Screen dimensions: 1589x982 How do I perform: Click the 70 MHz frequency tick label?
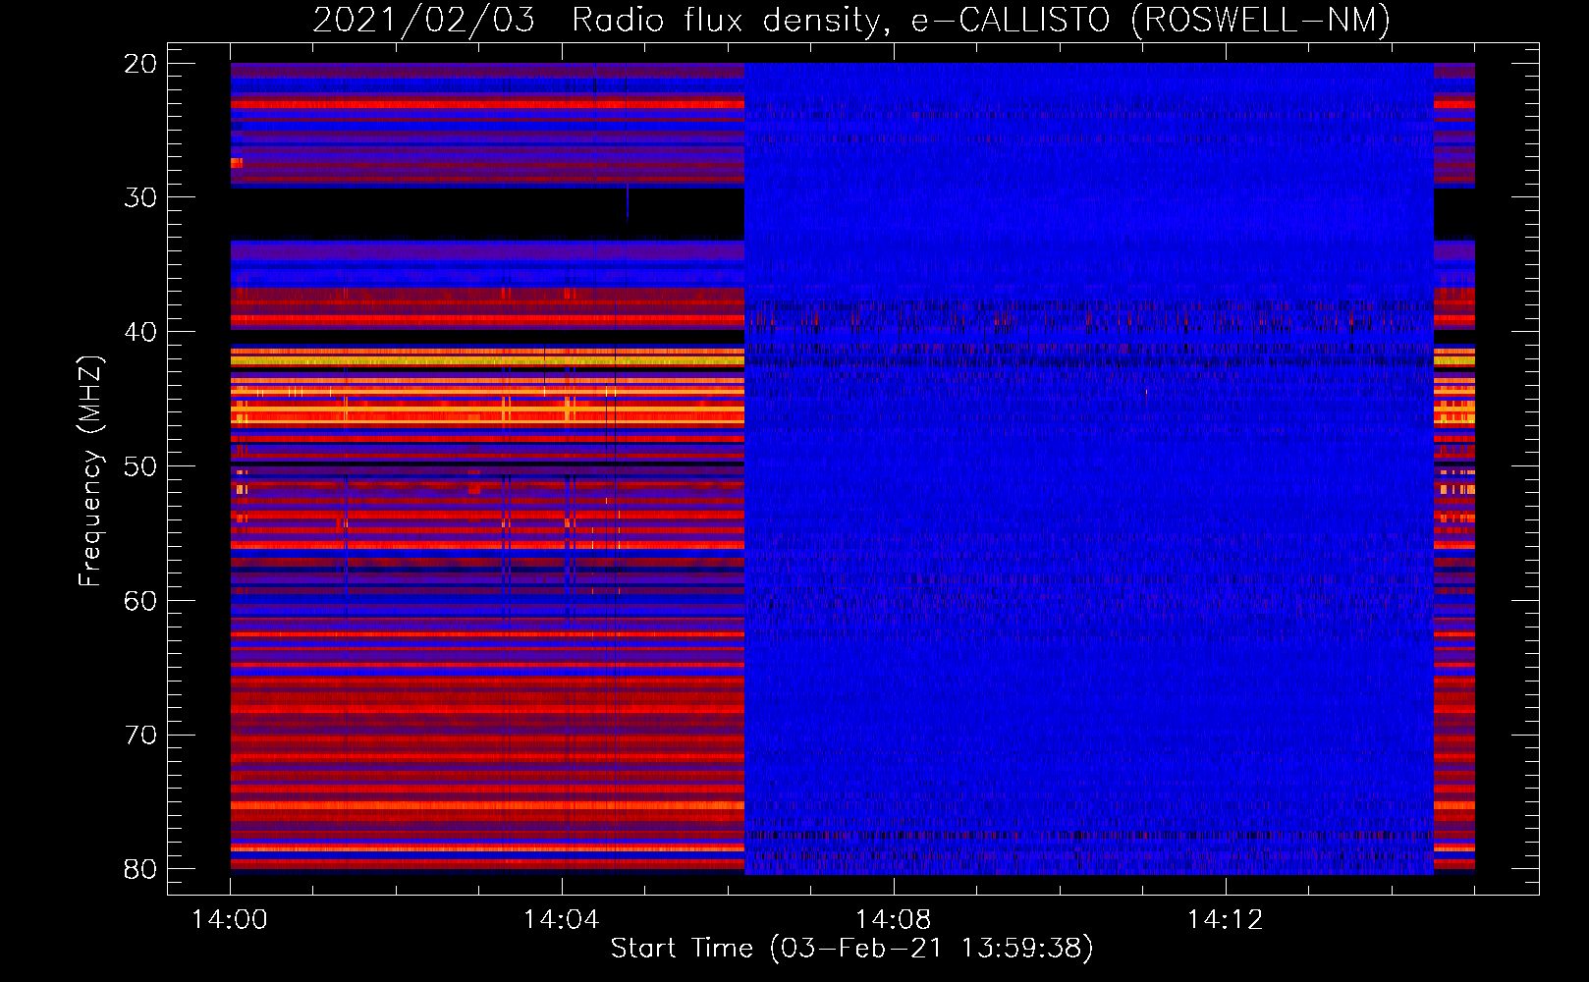140,735
